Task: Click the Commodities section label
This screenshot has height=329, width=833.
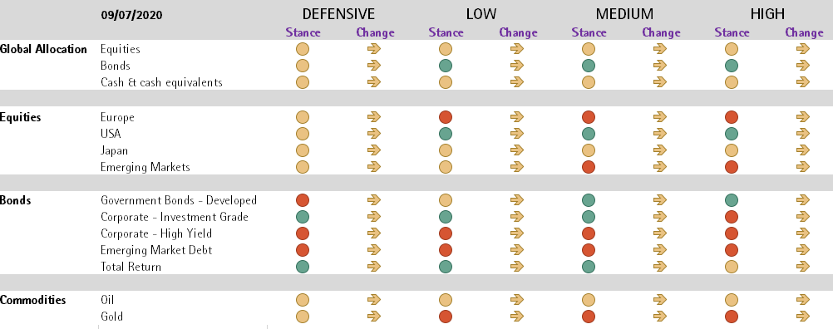Action: click(x=33, y=301)
